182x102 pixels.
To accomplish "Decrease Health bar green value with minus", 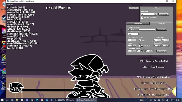I will [143, 51].
